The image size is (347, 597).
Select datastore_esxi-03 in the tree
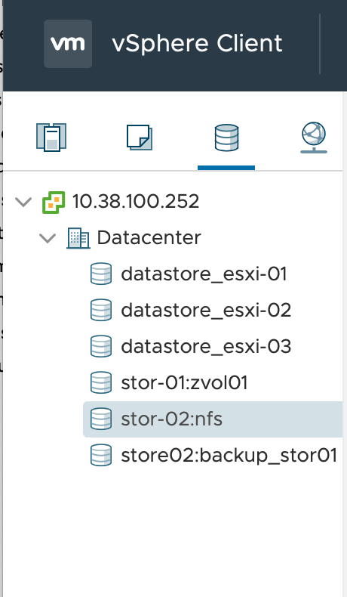coord(206,346)
